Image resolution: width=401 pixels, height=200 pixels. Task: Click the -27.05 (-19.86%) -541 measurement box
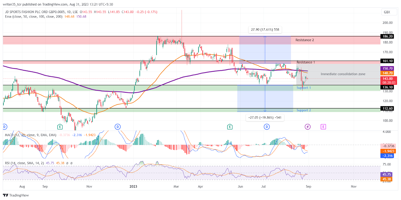(265, 118)
